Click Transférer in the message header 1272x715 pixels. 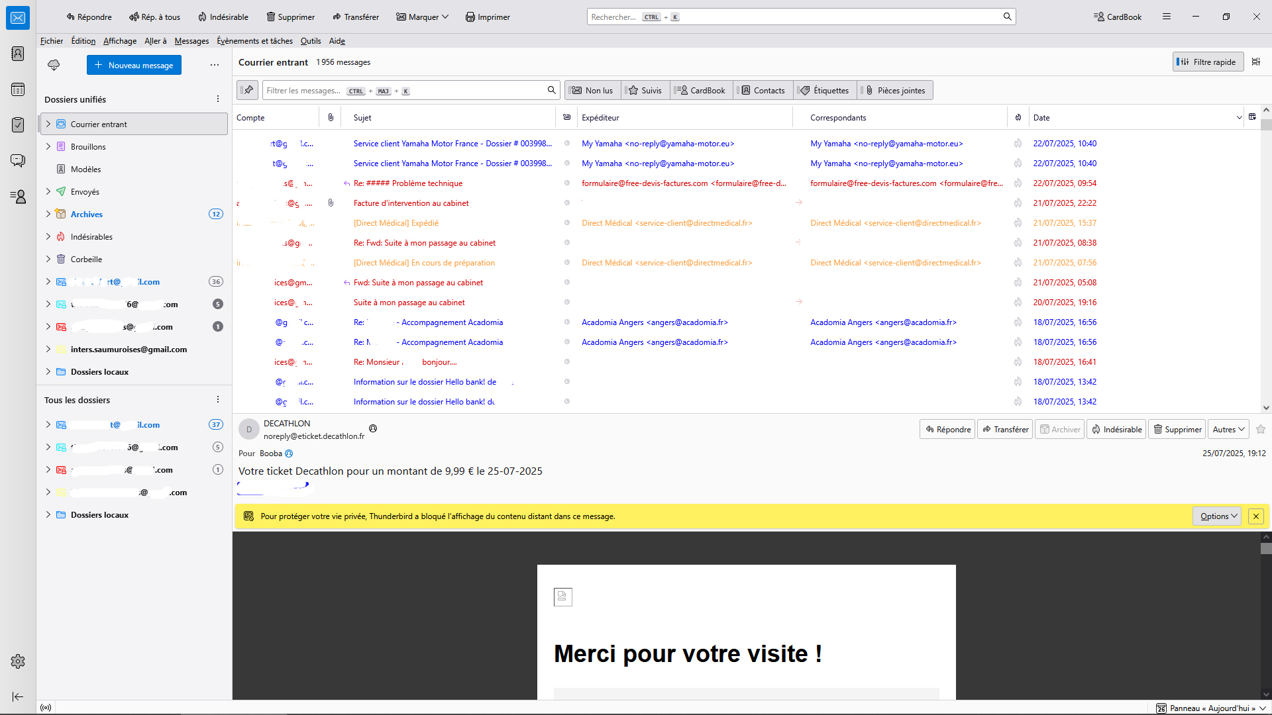(x=1005, y=430)
